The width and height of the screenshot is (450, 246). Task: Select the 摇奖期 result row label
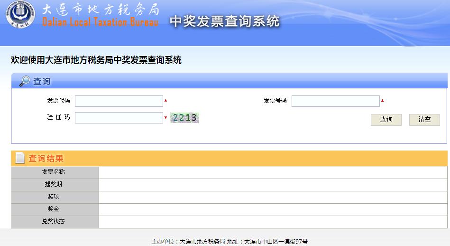click(x=54, y=184)
